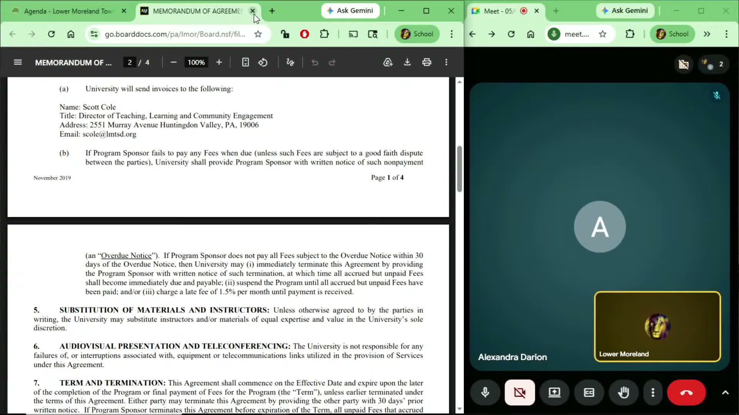739x415 pixels.
Task: Open the Extensions puzzle menu in BoardDocs window
Action: pos(324,34)
